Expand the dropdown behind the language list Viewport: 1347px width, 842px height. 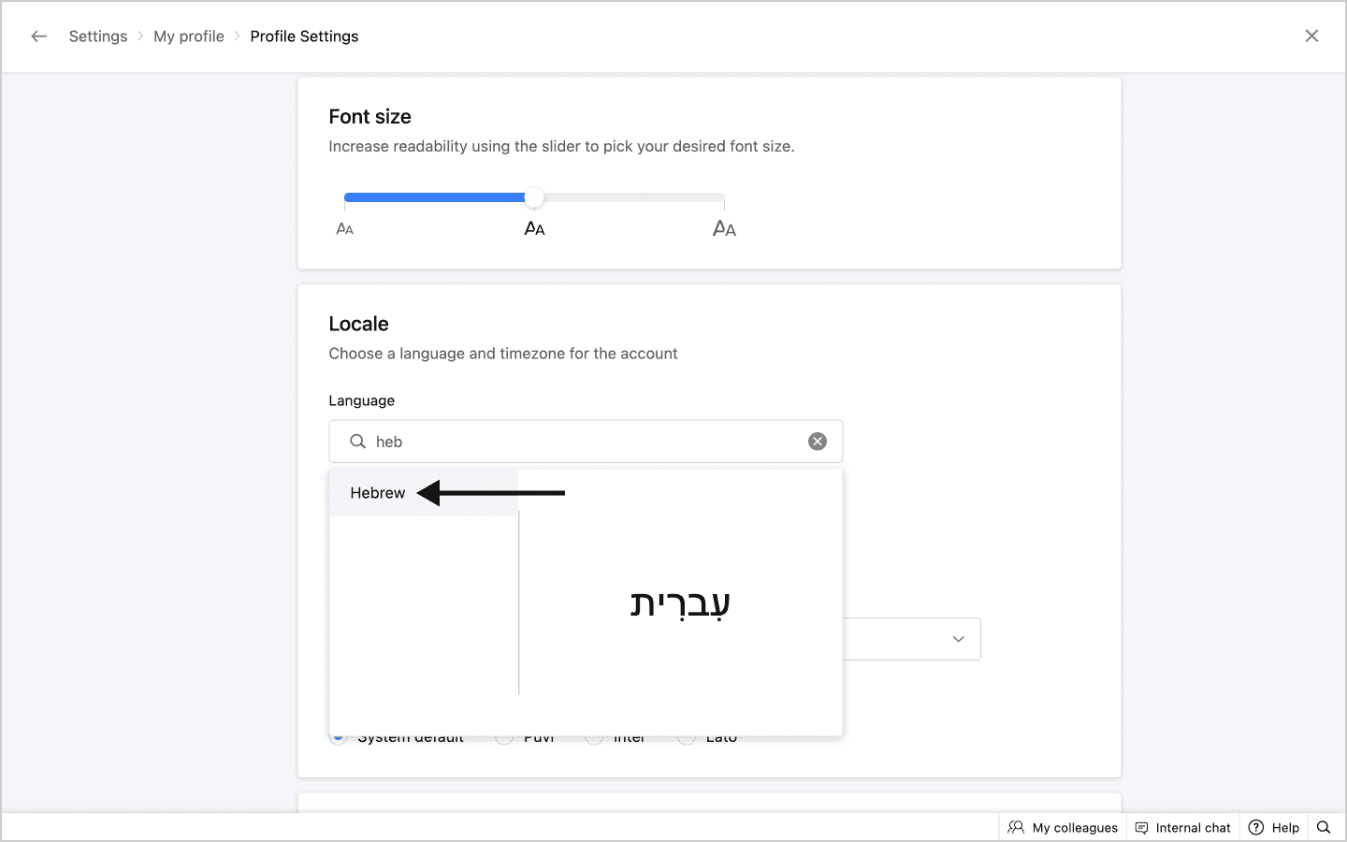[958, 639]
